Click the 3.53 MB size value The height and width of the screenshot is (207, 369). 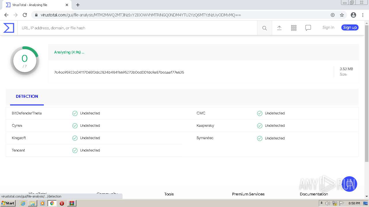(346, 69)
